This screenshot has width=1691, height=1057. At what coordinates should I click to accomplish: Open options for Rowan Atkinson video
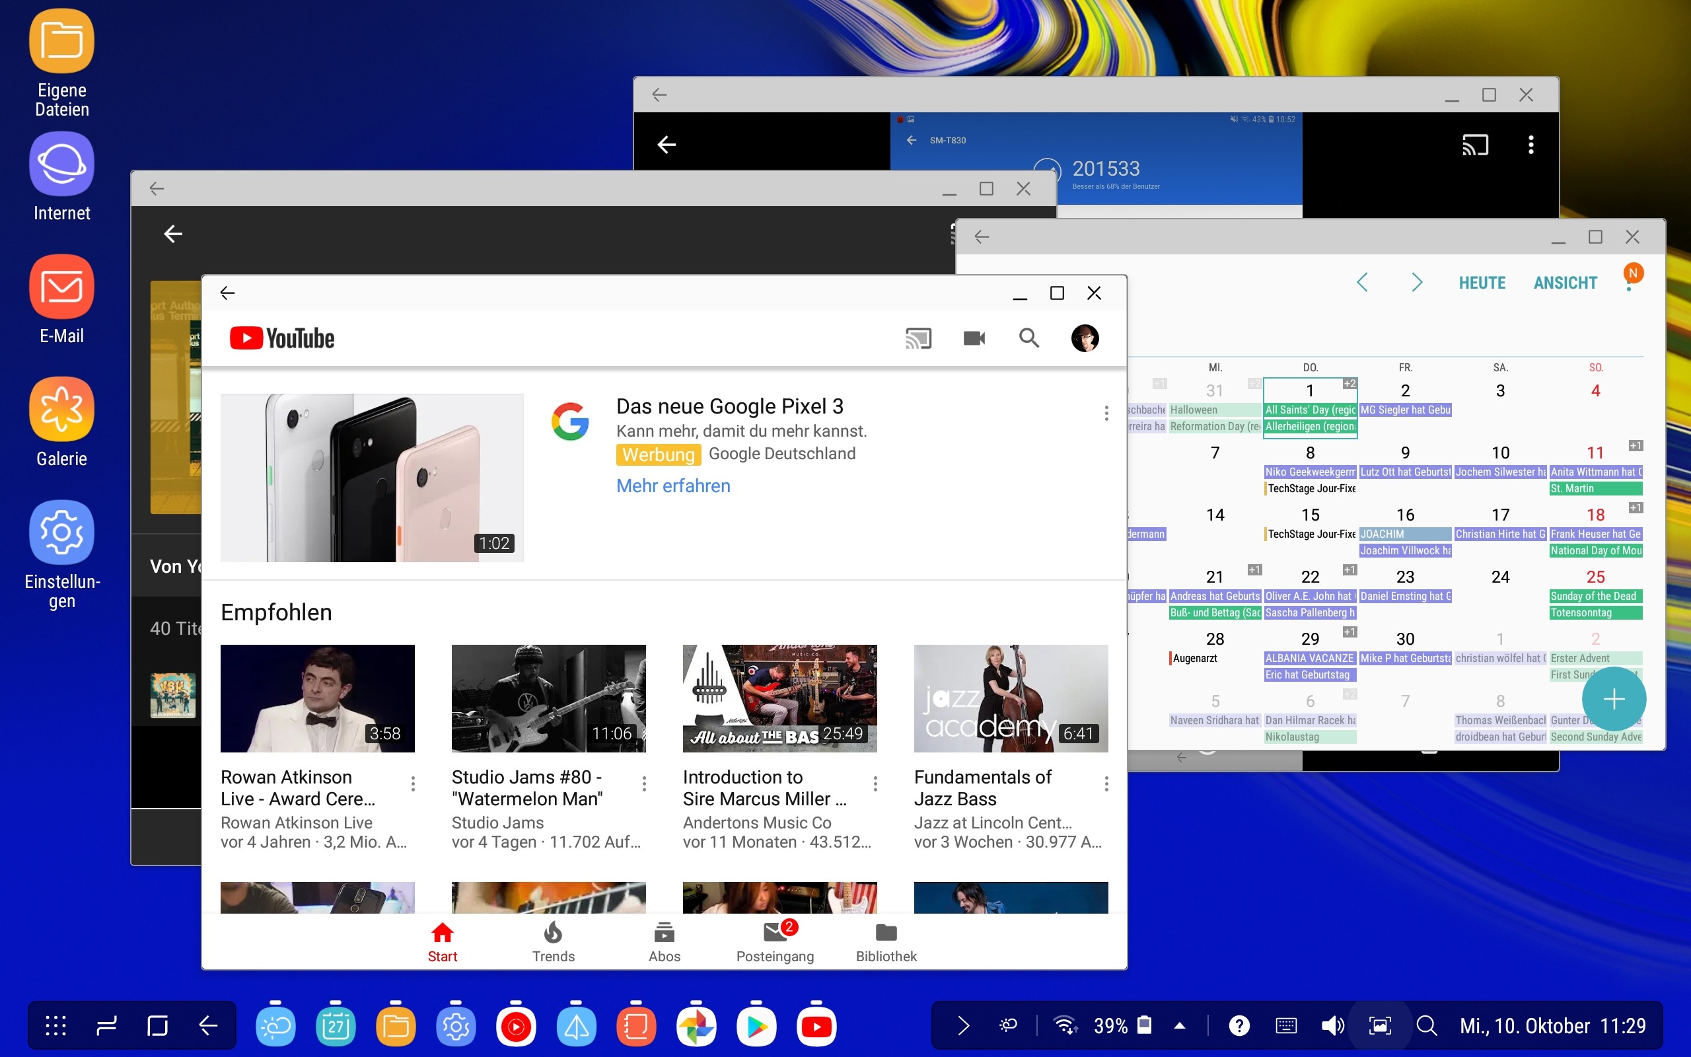[413, 784]
